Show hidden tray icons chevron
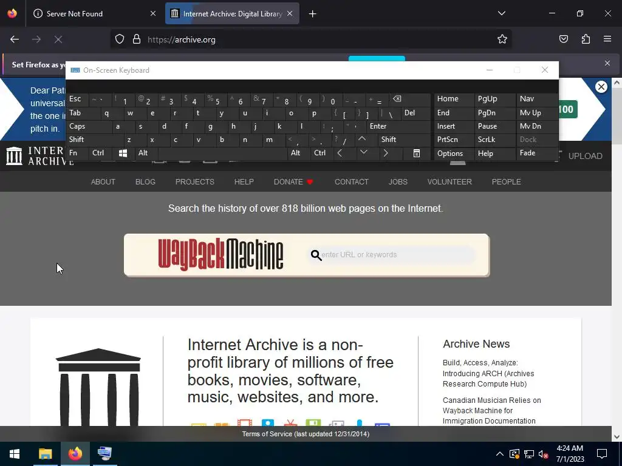This screenshot has height=466, width=622. tap(500, 454)
